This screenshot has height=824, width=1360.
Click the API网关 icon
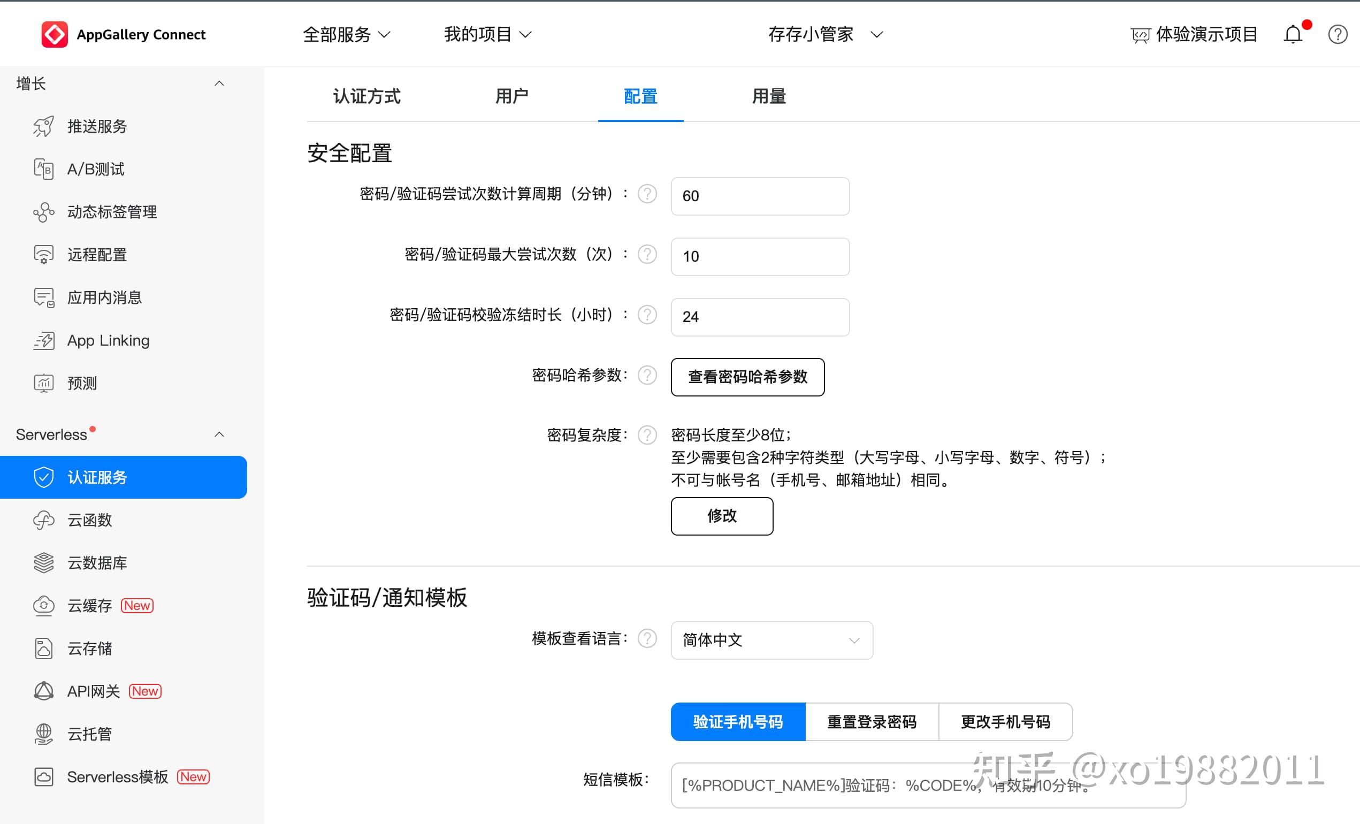(44, 691)
